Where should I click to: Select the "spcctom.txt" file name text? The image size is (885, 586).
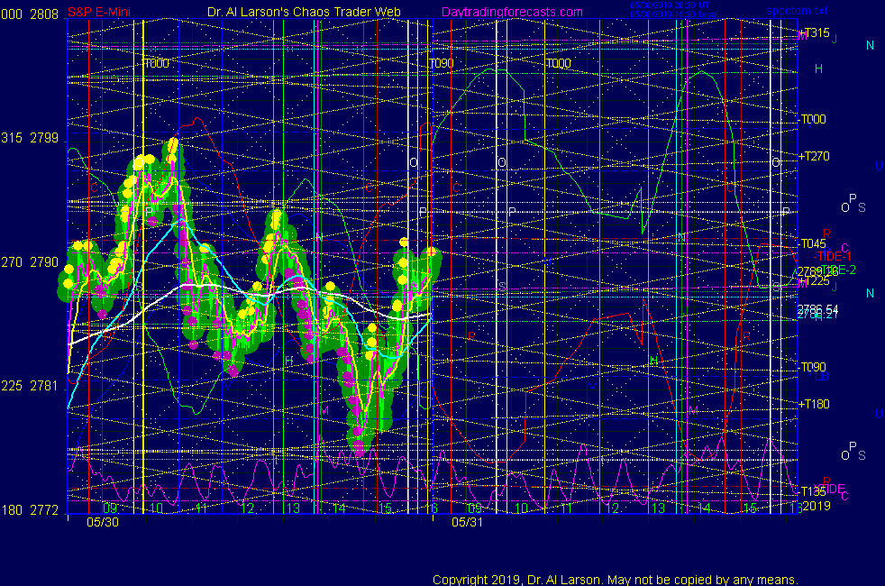coord(797,10)
